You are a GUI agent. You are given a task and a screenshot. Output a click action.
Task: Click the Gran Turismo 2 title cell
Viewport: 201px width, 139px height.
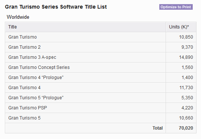[86, 47]
